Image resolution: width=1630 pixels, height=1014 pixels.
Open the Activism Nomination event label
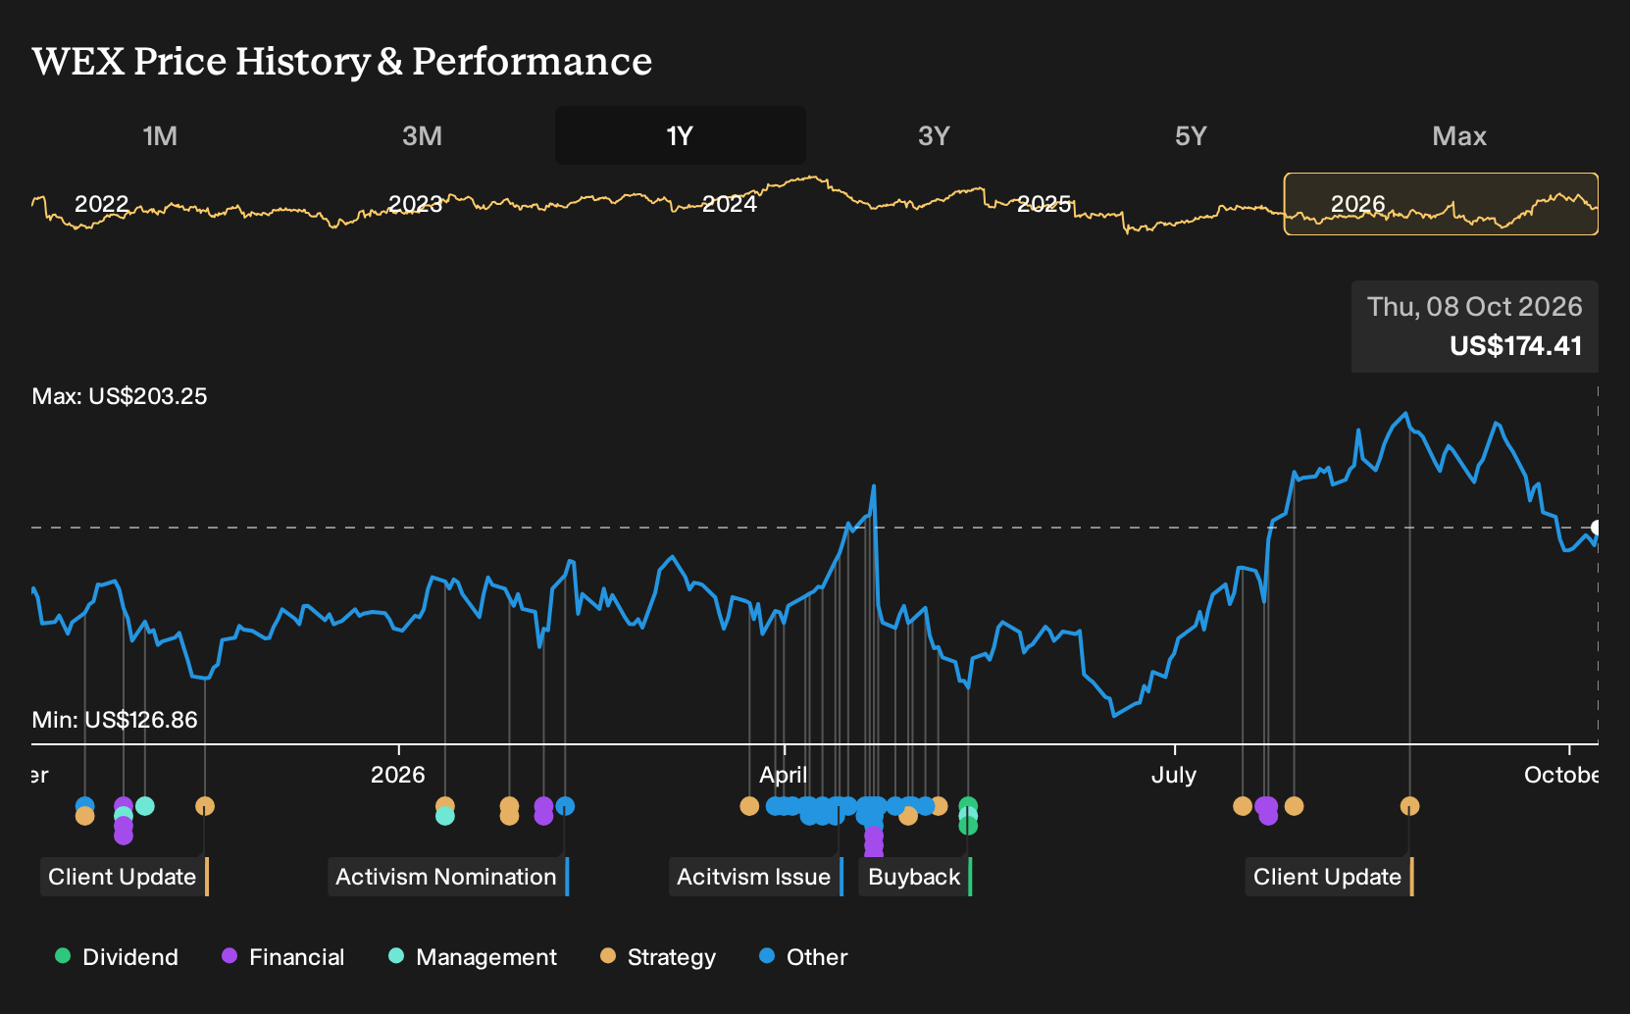448,877
